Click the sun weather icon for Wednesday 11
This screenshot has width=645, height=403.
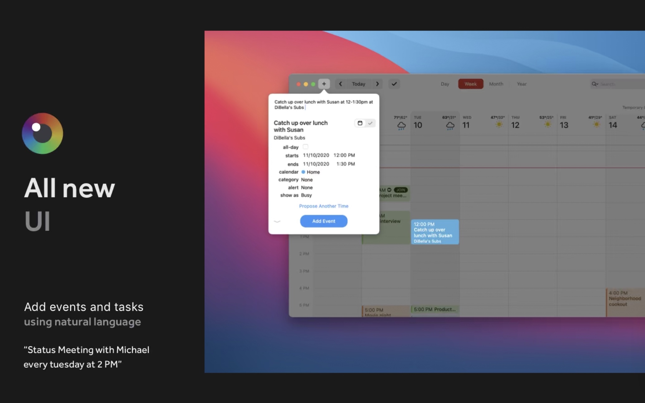point(499,124)
